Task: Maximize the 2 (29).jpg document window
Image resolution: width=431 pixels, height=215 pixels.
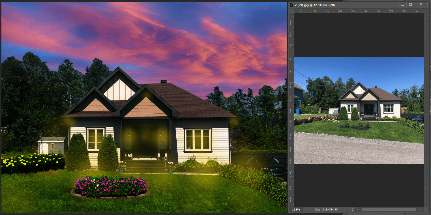Action: pos(410,5)
